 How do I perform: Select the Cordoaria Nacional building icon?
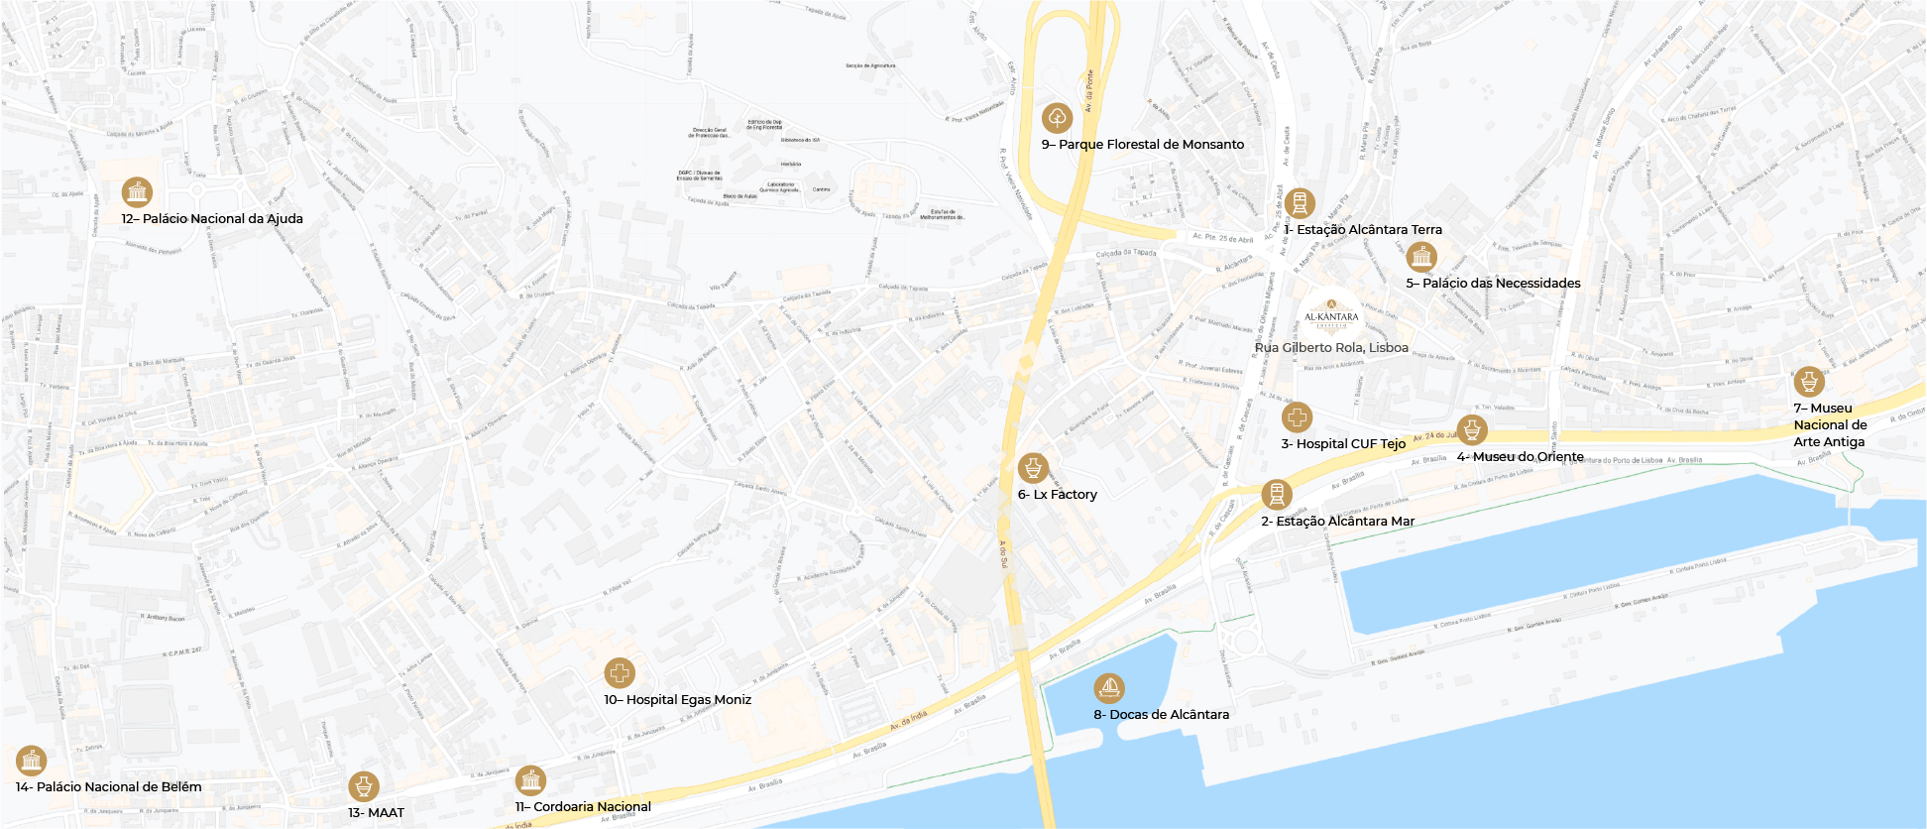point(530,780)
